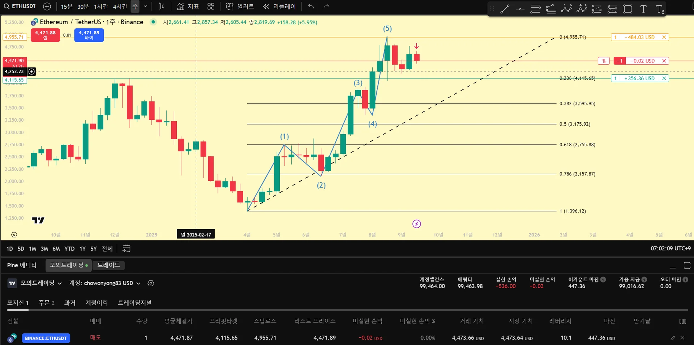Switch timeframe to 1시간
Viewport: 694px width, 345px height.
[101, 6]
